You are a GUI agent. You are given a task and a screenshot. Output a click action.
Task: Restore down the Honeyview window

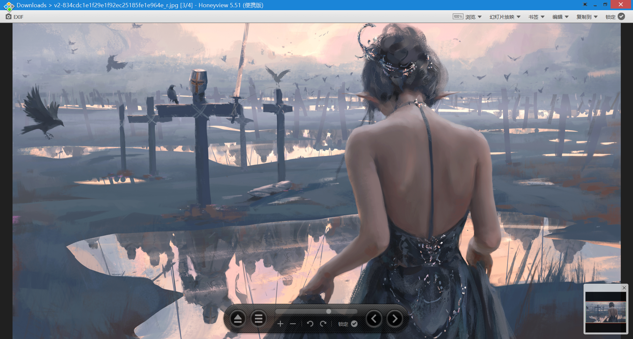605,5
